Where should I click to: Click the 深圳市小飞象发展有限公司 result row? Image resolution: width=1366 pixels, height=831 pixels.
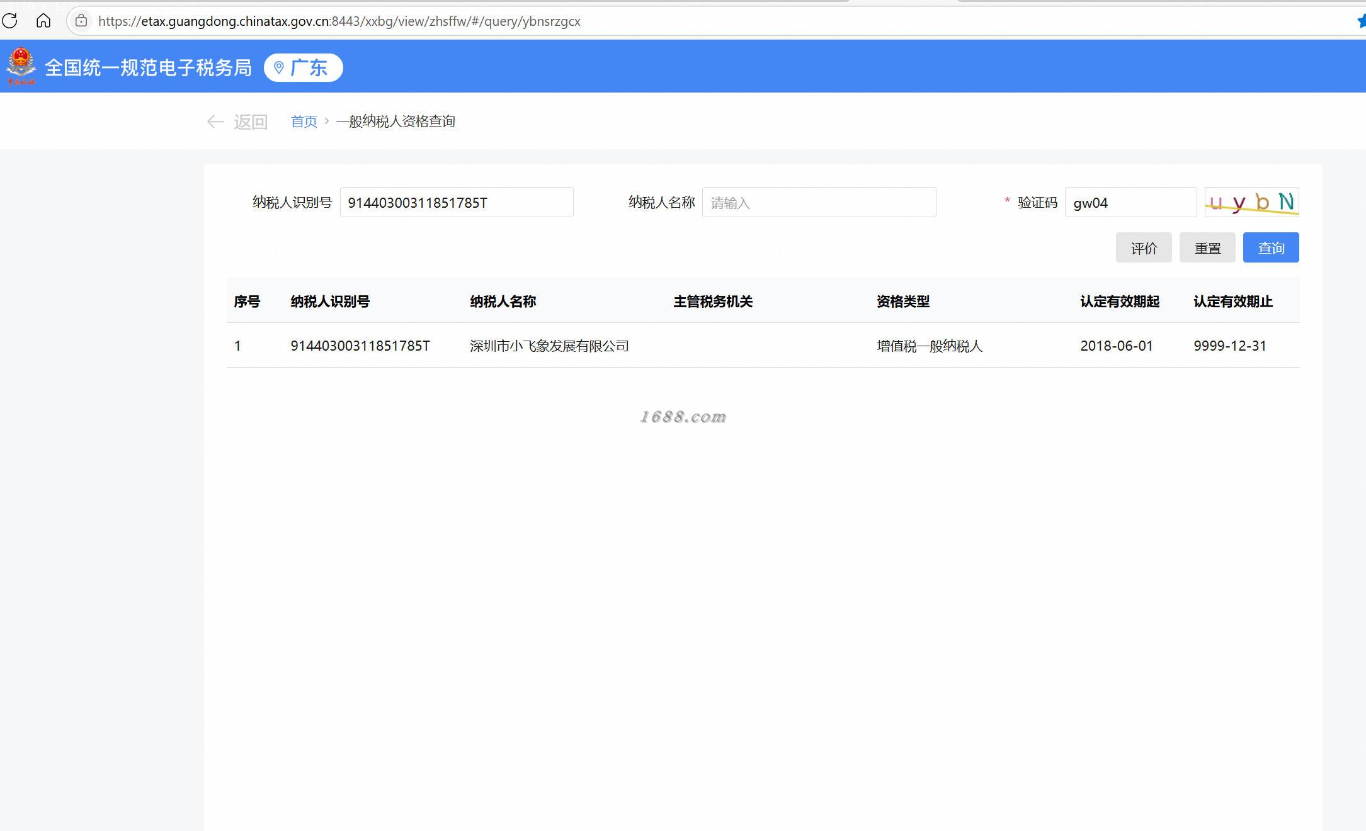click(x=549, y=346)
